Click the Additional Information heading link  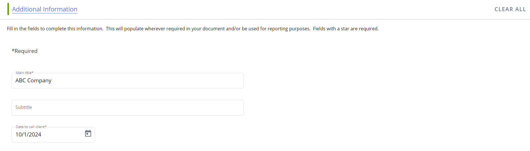[x=45, y=9]
